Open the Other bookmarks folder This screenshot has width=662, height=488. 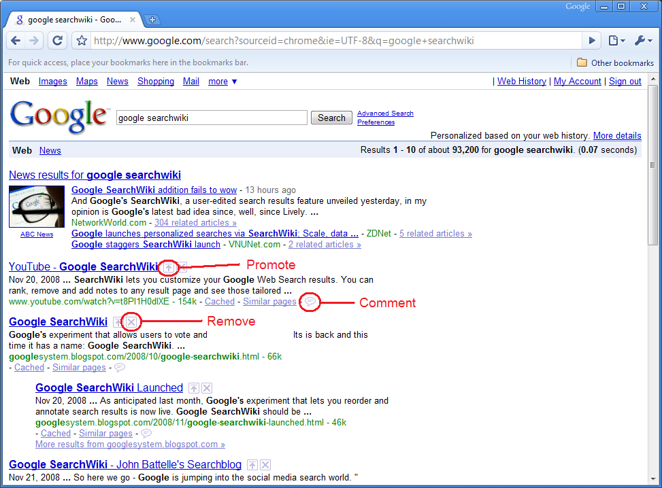[x=615, y=63]
